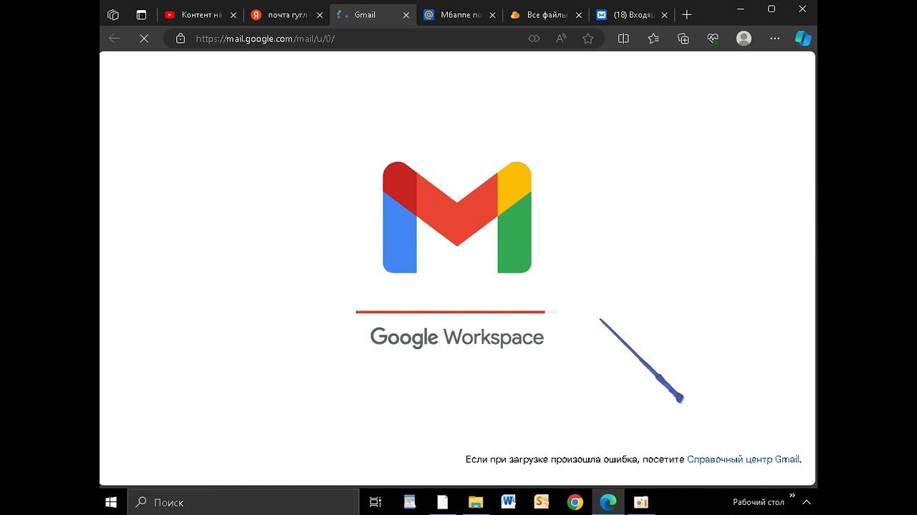Select the Gmail tab
The height and width of the screenshot is (515, 917).
coord(373,14)
